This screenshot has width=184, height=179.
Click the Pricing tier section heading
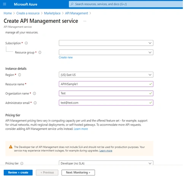(x=13, y=115)
